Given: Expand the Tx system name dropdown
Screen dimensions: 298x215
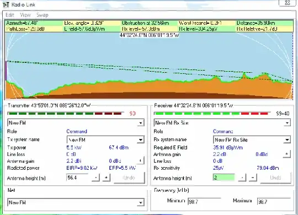Looking at the screenshot, I should coord(141,140).
